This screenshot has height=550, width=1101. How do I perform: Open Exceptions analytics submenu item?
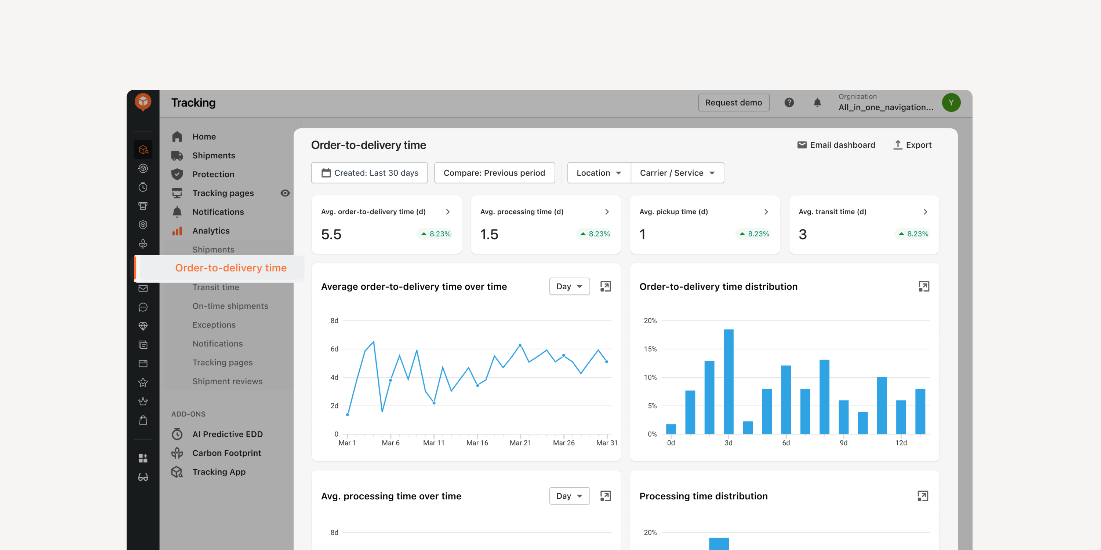(x=214, y=324)
